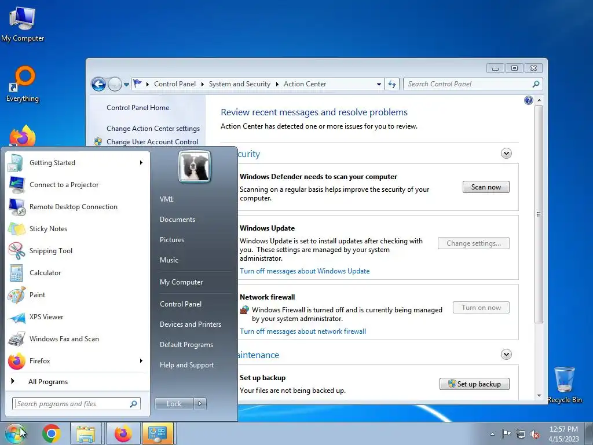The width and height of the screenshot is (593, 445).
Task: Turn off messages about Windows Update
Action: (x=305, y=271)
